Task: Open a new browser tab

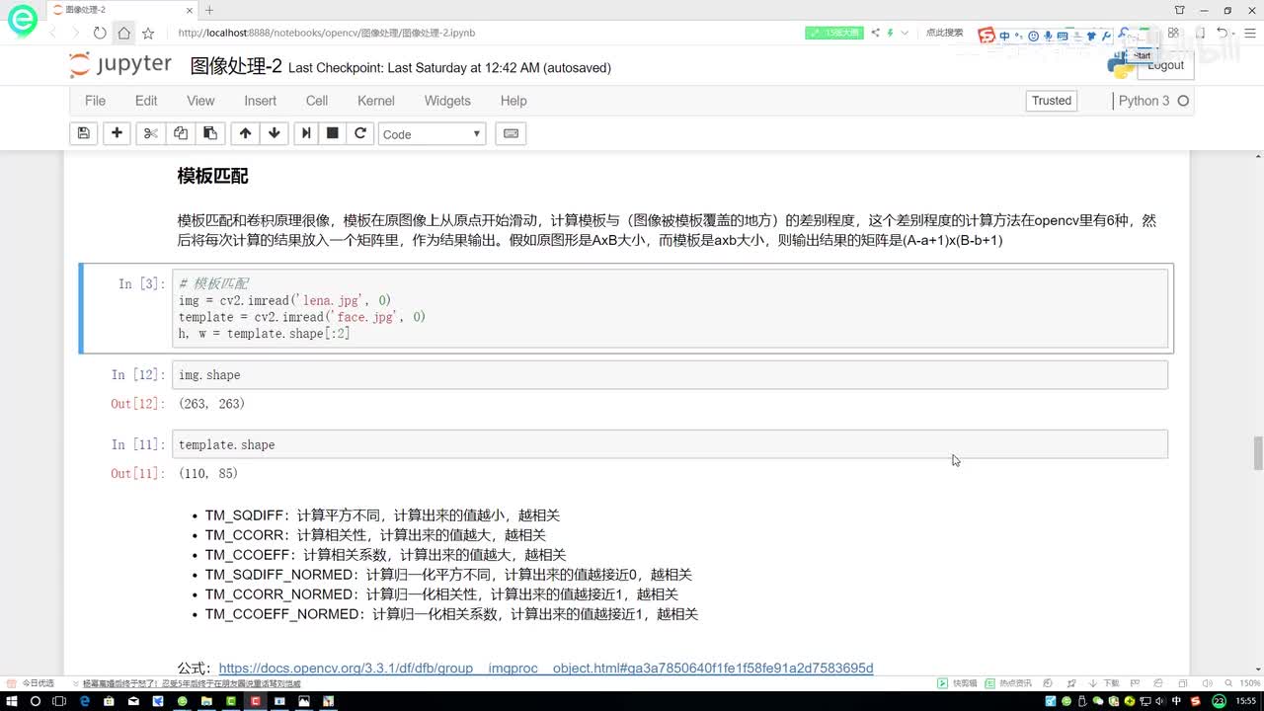Action: click(x=209, y=10)
